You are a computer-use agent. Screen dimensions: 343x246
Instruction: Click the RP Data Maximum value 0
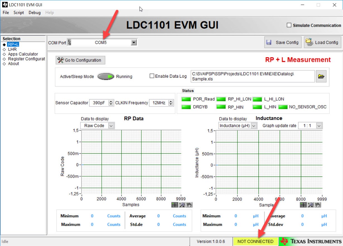(92, 224)
